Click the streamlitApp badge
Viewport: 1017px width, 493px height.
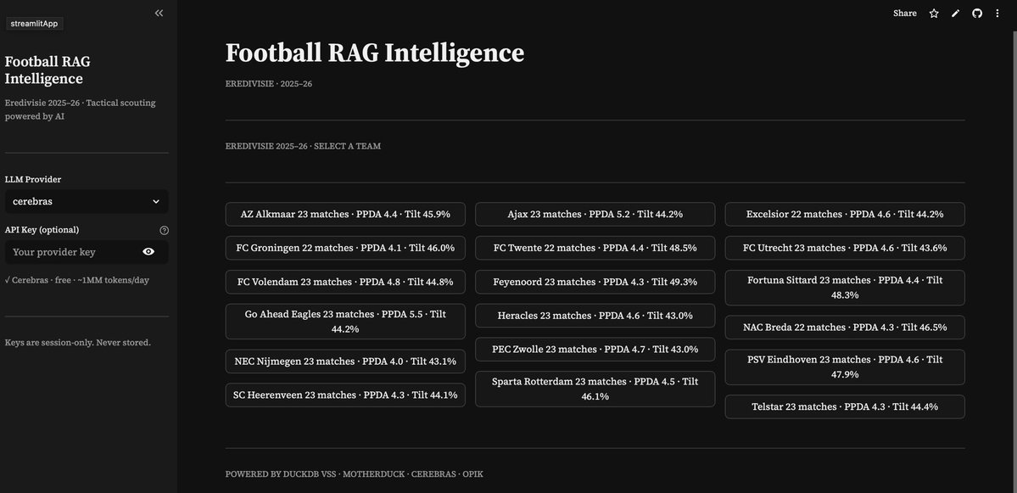click(35, 24)
